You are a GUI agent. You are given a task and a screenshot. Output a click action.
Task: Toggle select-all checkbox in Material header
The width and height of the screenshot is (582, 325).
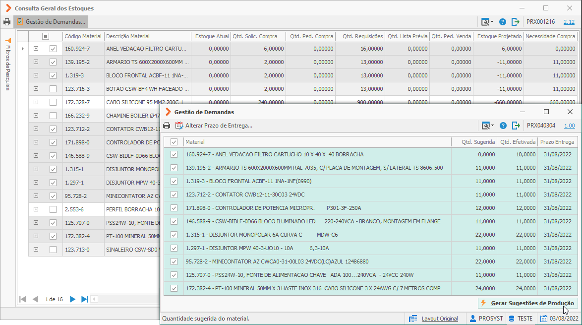click(174, 142)
